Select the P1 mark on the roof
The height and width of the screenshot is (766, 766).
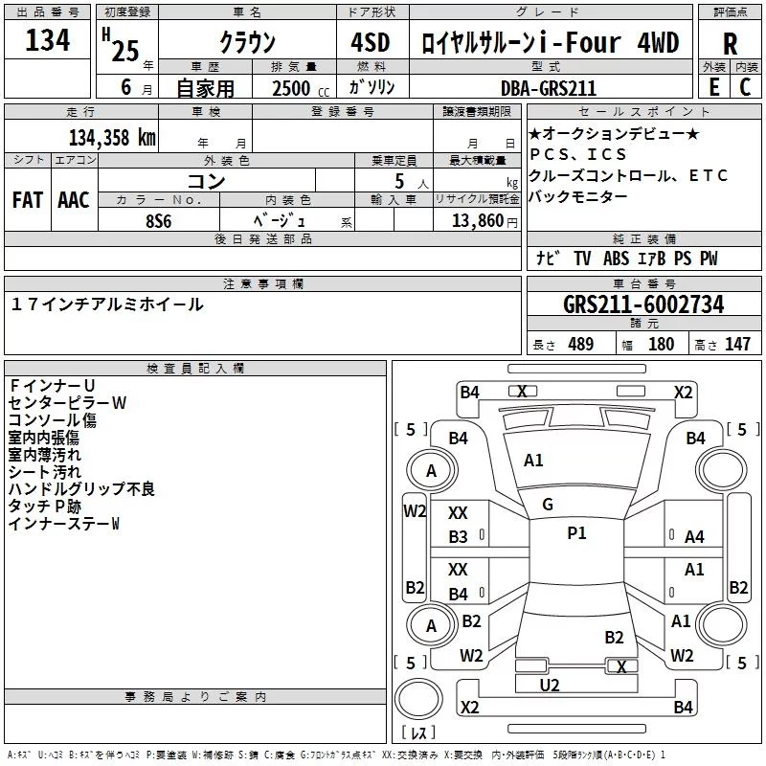tap(576, 533)
